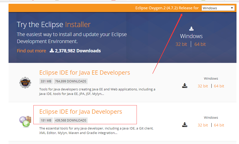Click the 331 MB size badge

tap(46, 81)
